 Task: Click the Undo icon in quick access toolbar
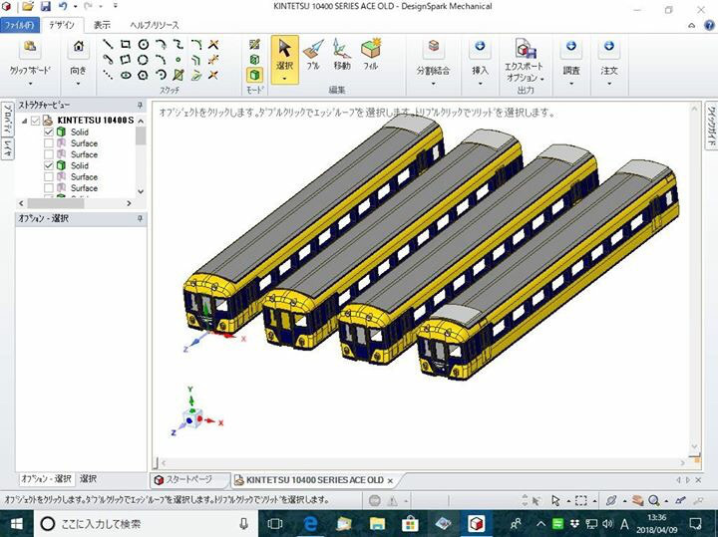point(63,6)
